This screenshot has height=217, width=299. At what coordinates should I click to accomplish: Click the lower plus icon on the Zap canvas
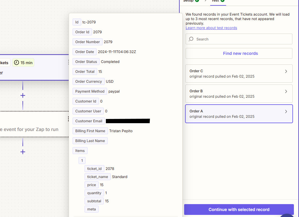point(23,152)
